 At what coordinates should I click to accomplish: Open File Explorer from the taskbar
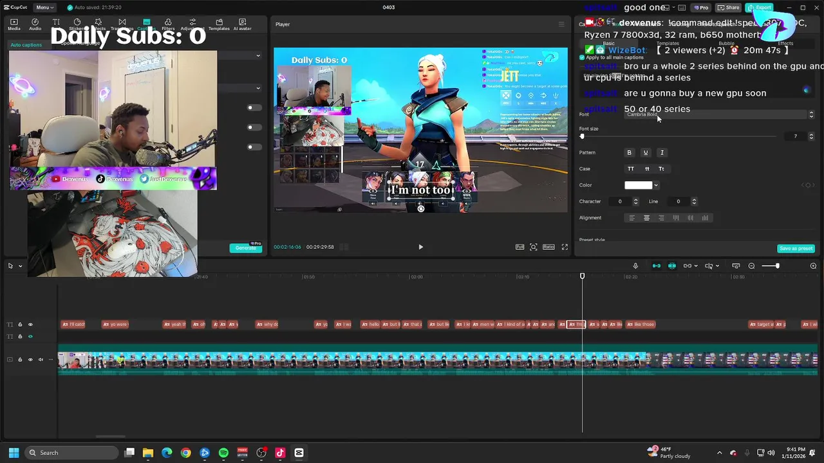point(148,453)
